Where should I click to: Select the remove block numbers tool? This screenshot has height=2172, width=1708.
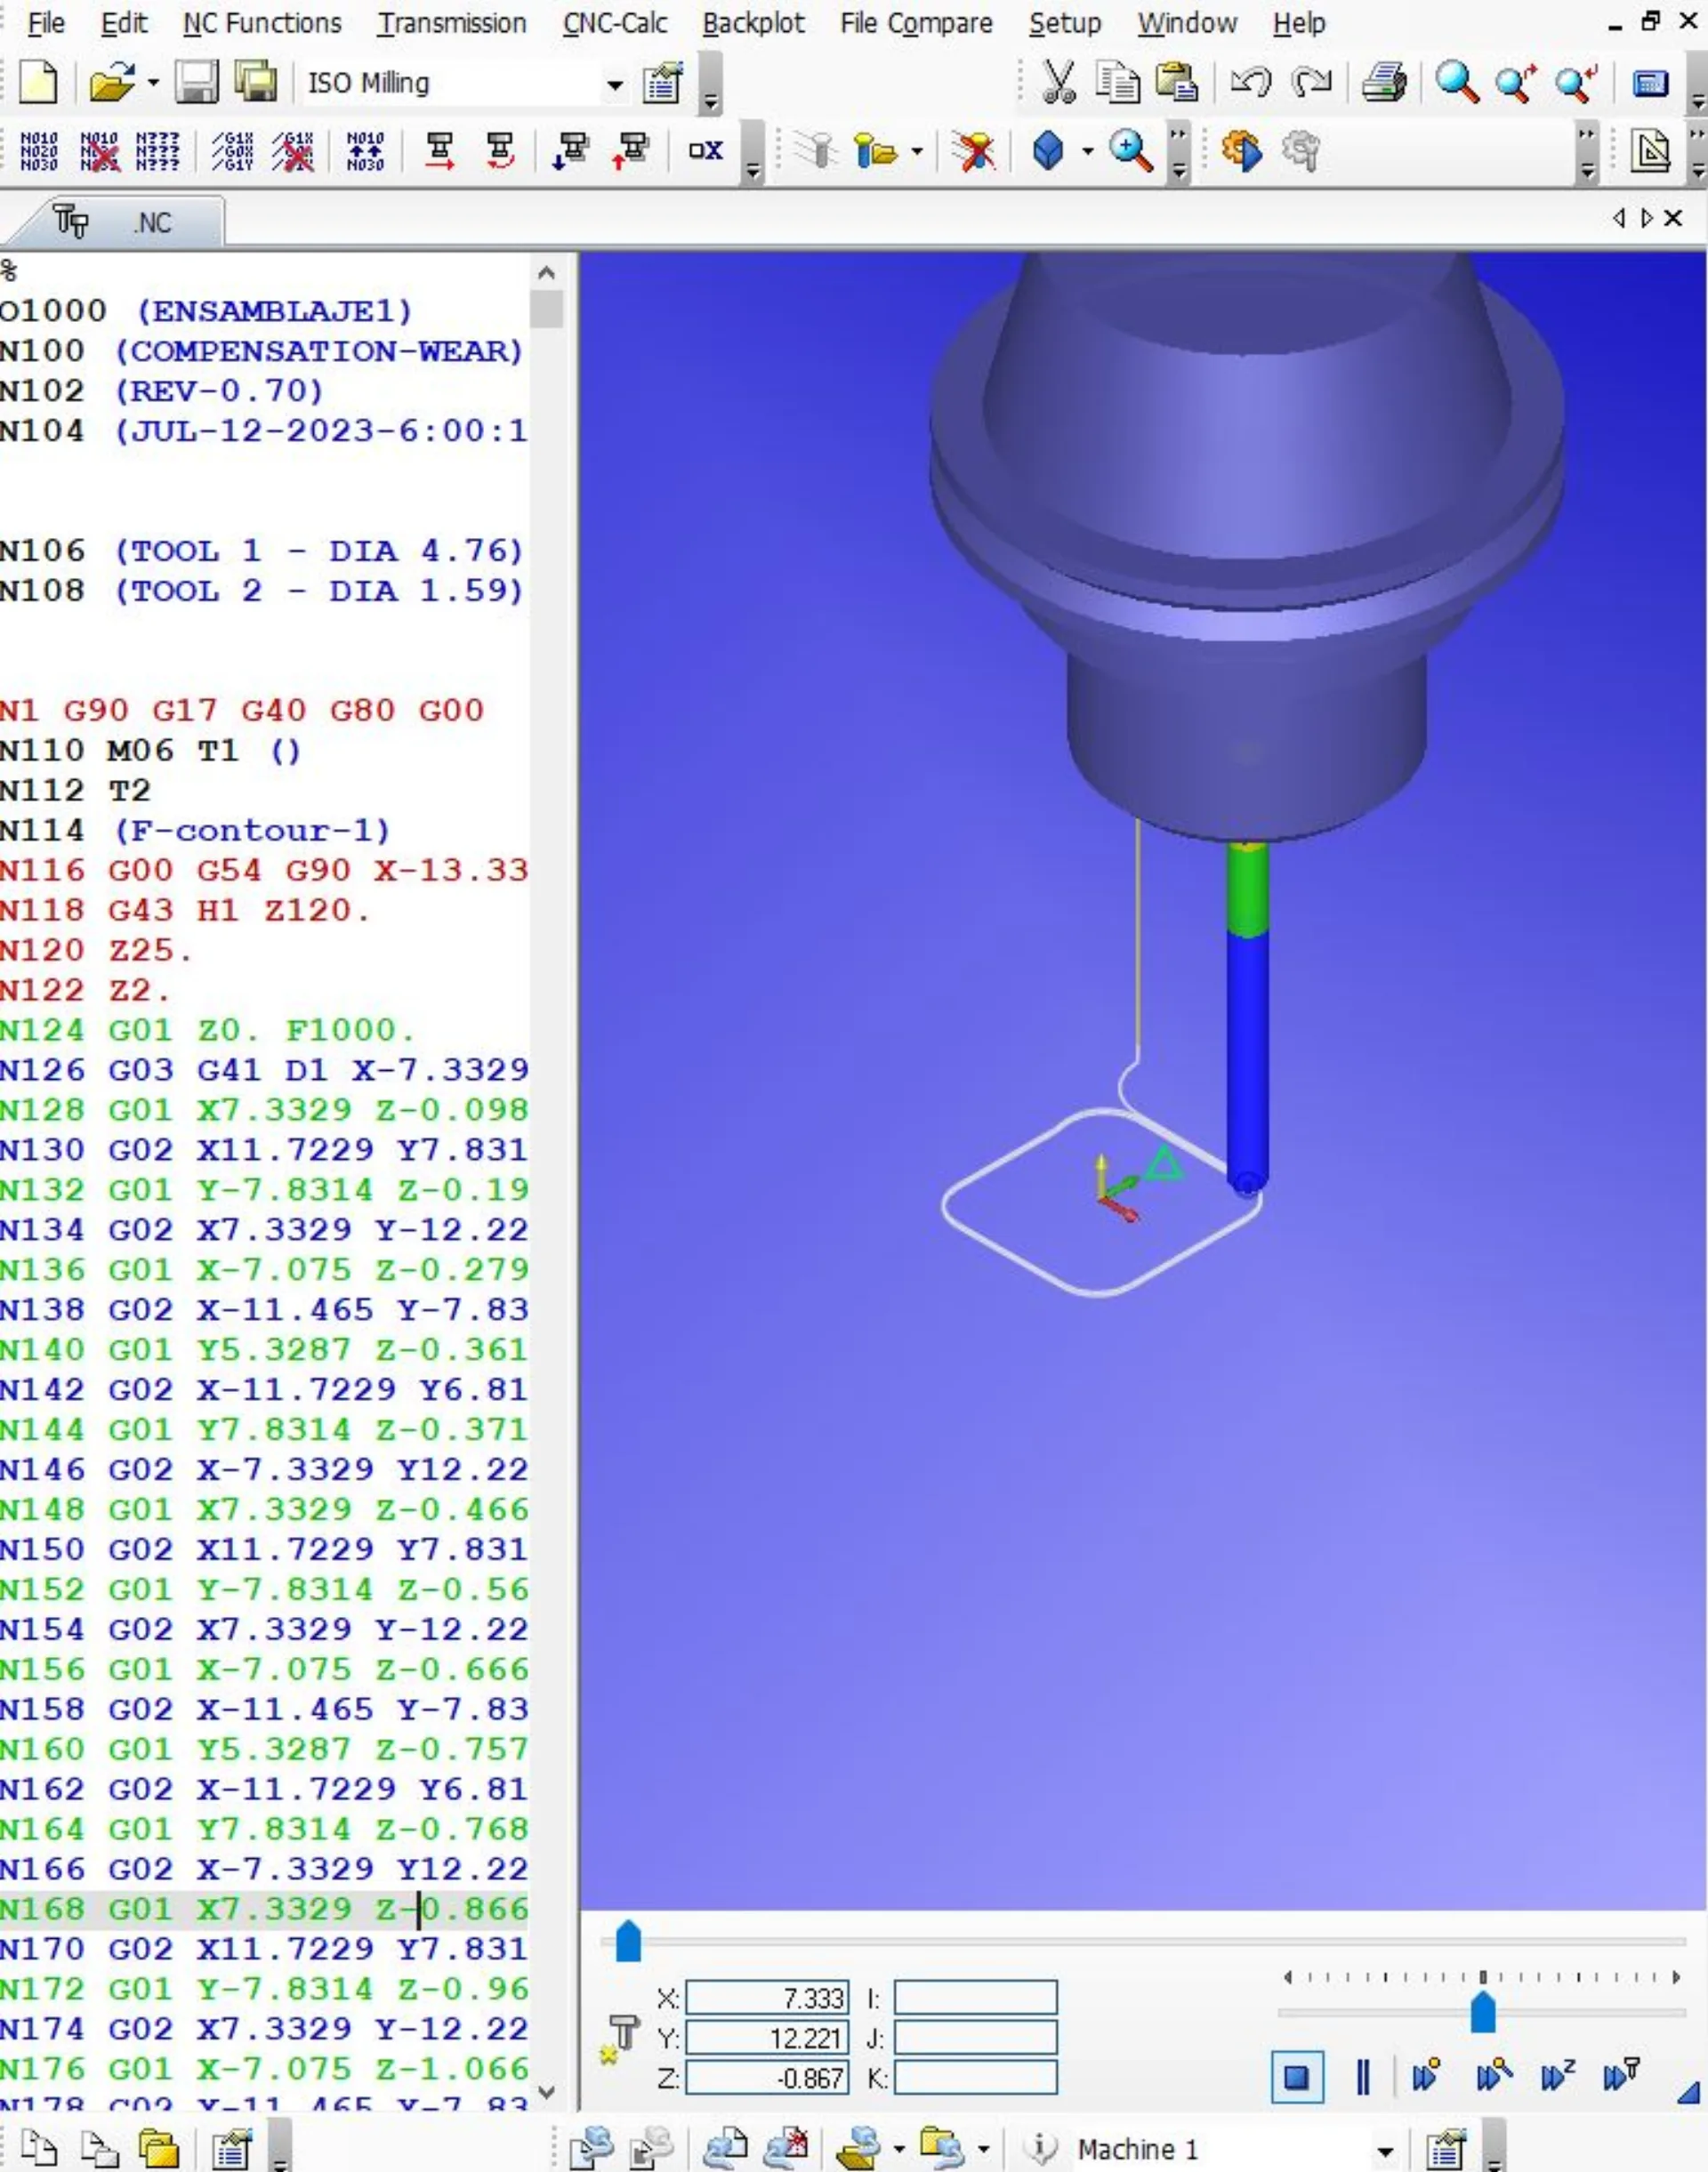click(x=100, y=150)
